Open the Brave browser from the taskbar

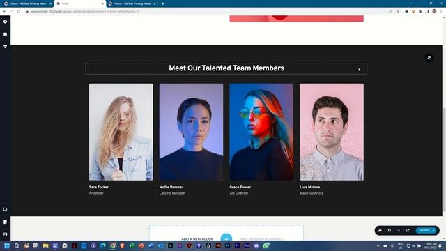click(123, 245)
